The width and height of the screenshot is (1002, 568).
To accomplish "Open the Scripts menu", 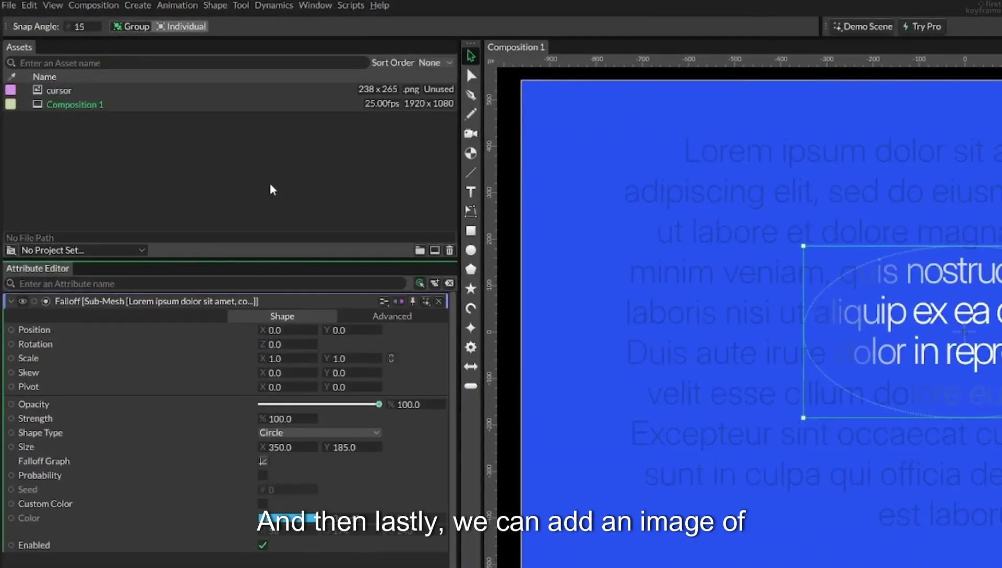I will tap(350, 5).
